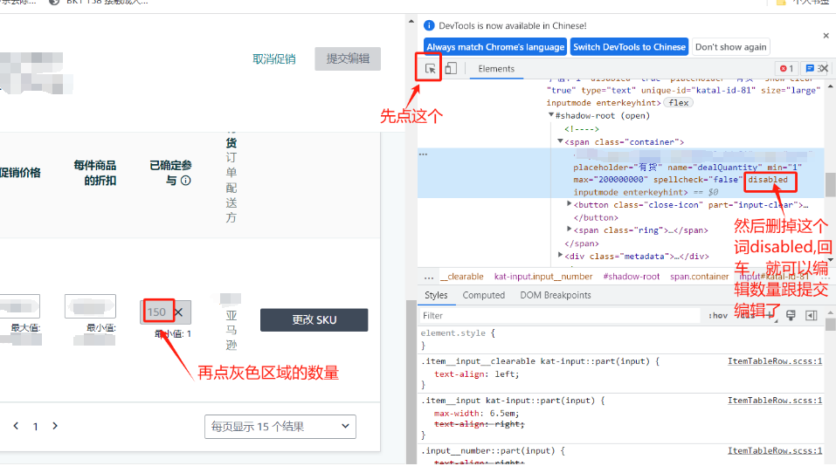Click the 取消促销 link
The height and width of the screenshot is (466, 836).
(x=273, y=58)
